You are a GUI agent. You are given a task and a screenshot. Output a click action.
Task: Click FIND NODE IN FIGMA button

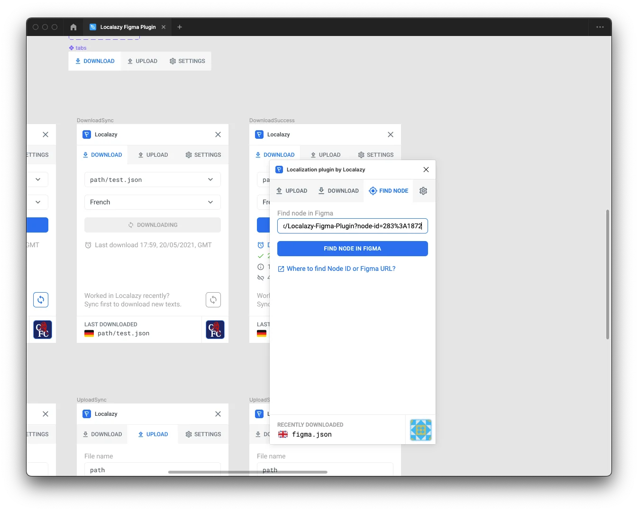coord(353,249)
